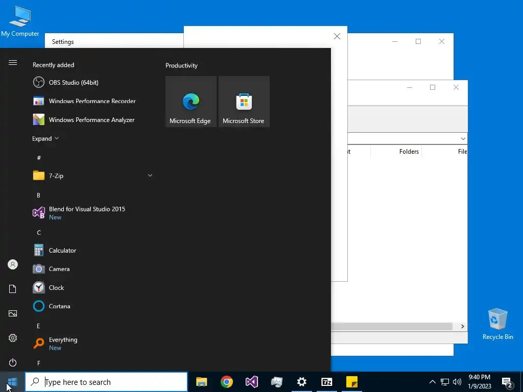Switch to Settings app in taskbar

tap(301, 382)
